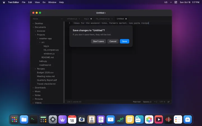The image size is (202, 126).
Task: Choose Don't save in the dialog
Action: (x=98, y=41)
